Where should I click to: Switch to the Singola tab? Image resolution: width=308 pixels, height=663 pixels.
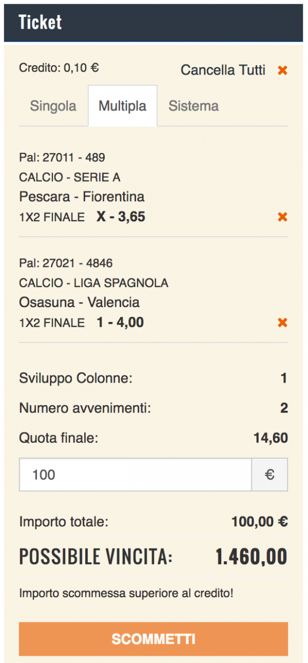tap(53, 106)
